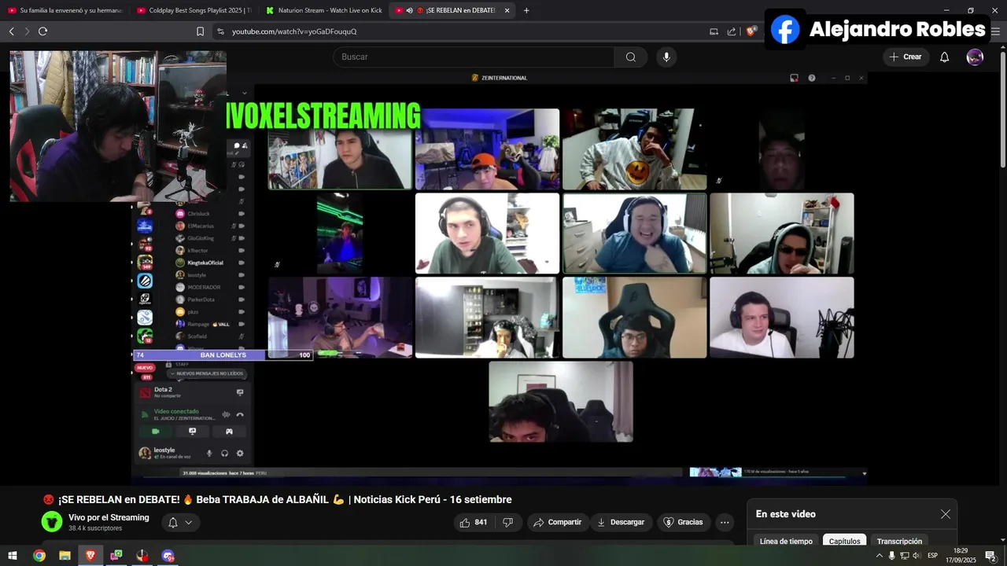
Task: Click the Brave browser taskbar icon
Action: pos(90,556)
